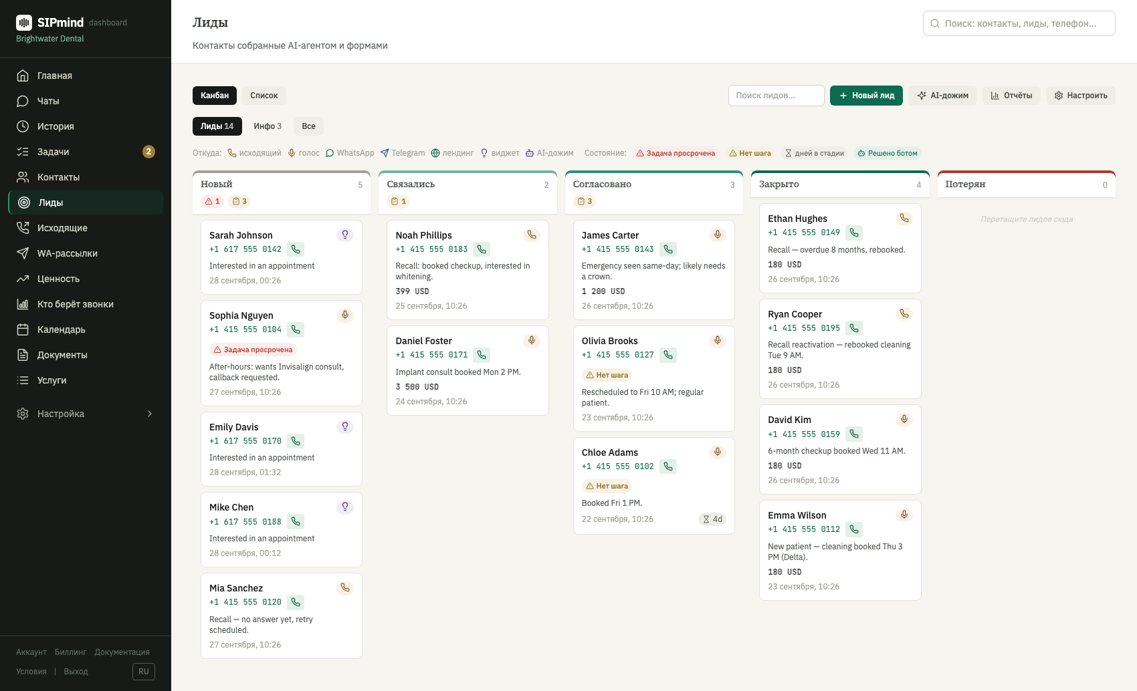Expand the Настройка sidebar section
The height and width of the screenshot is (691, 1137).
point(86,414)
